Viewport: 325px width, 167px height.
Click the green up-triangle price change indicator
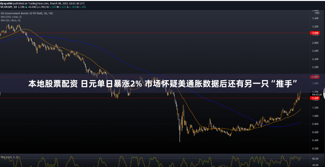pyautogui.click(x=26, y=6)
